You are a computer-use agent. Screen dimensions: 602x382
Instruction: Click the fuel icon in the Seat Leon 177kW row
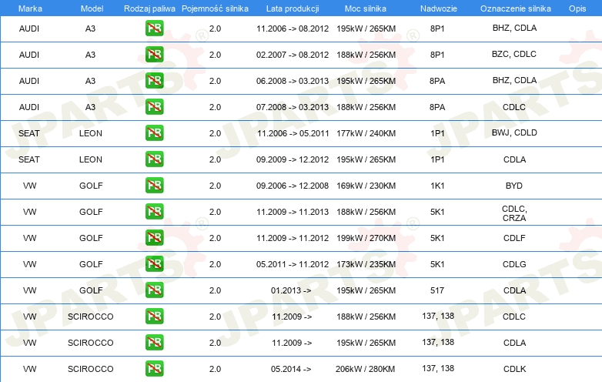[154, 133]
